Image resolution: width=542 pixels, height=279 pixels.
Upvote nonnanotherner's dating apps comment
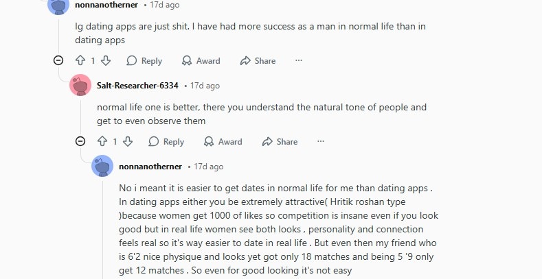(x=80, y=61)
